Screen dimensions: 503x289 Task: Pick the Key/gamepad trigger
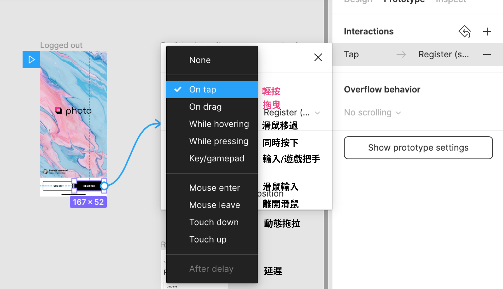[217, 158]
